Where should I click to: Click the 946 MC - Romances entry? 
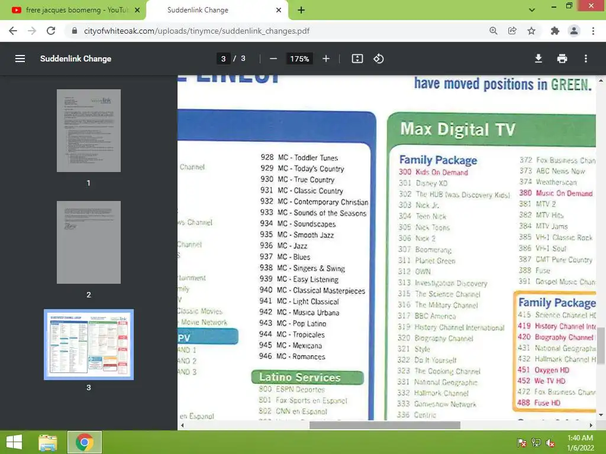coord(292,356)
